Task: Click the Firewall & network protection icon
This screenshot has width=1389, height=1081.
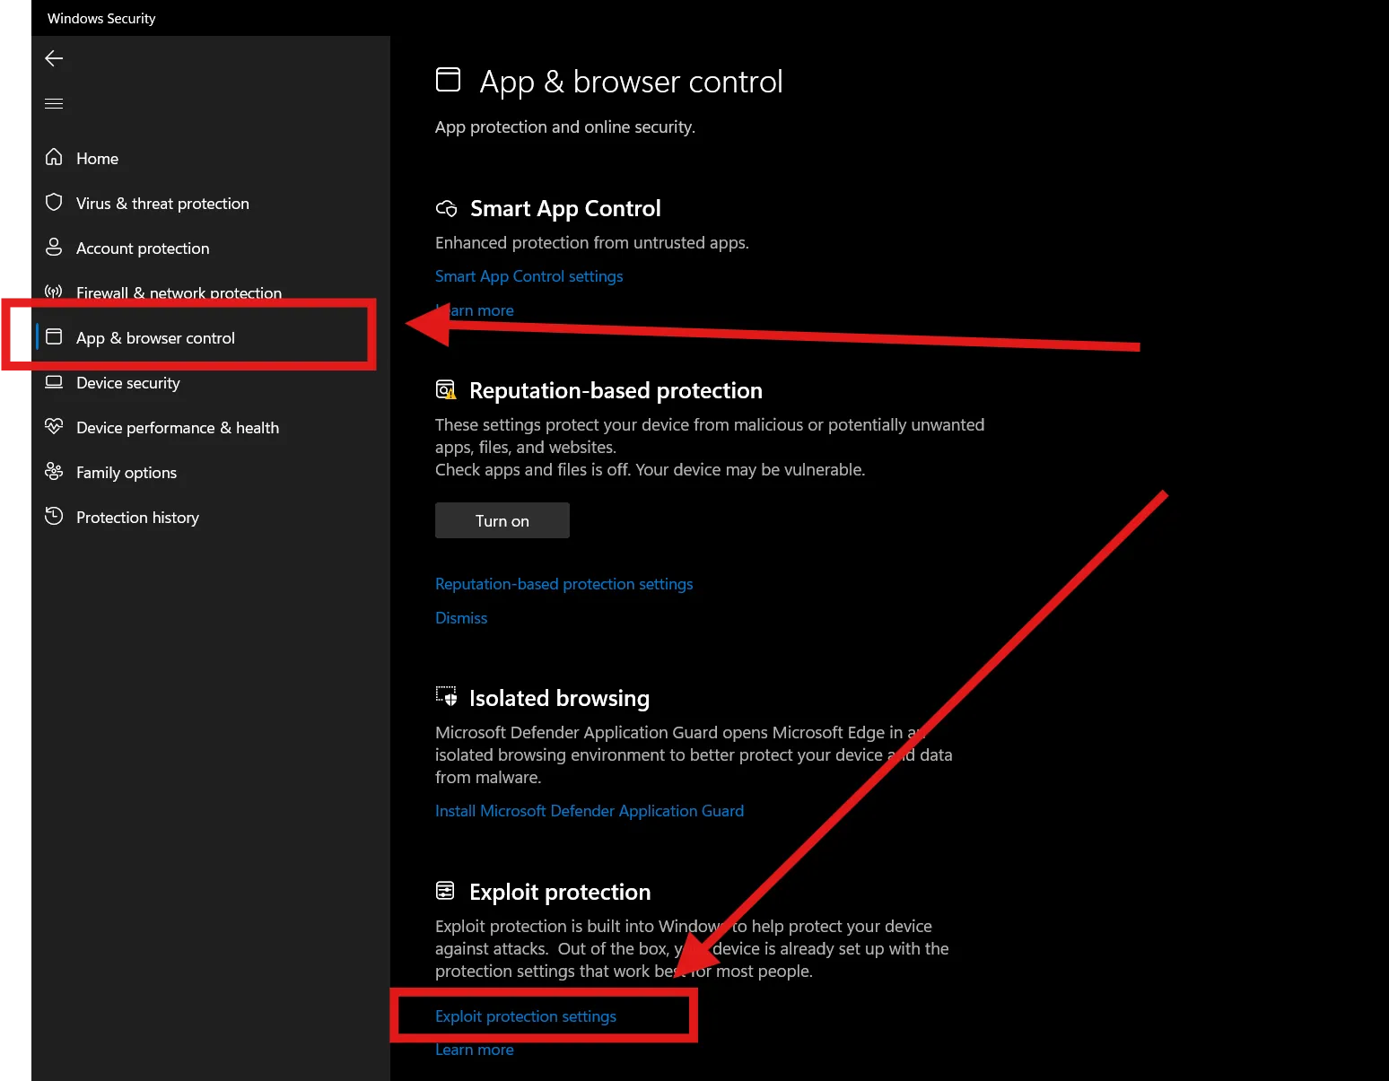Action: click(x=54, y=292)
